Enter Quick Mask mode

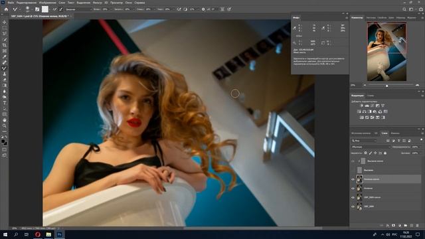coord(5,149)
